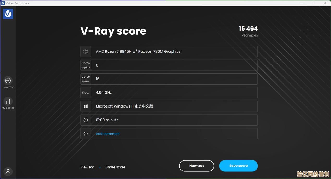Image resolution: width=331 pixels, height=179 pixels.
Task: Click the speech bubble comment icon
Action: tap(86, 134)
